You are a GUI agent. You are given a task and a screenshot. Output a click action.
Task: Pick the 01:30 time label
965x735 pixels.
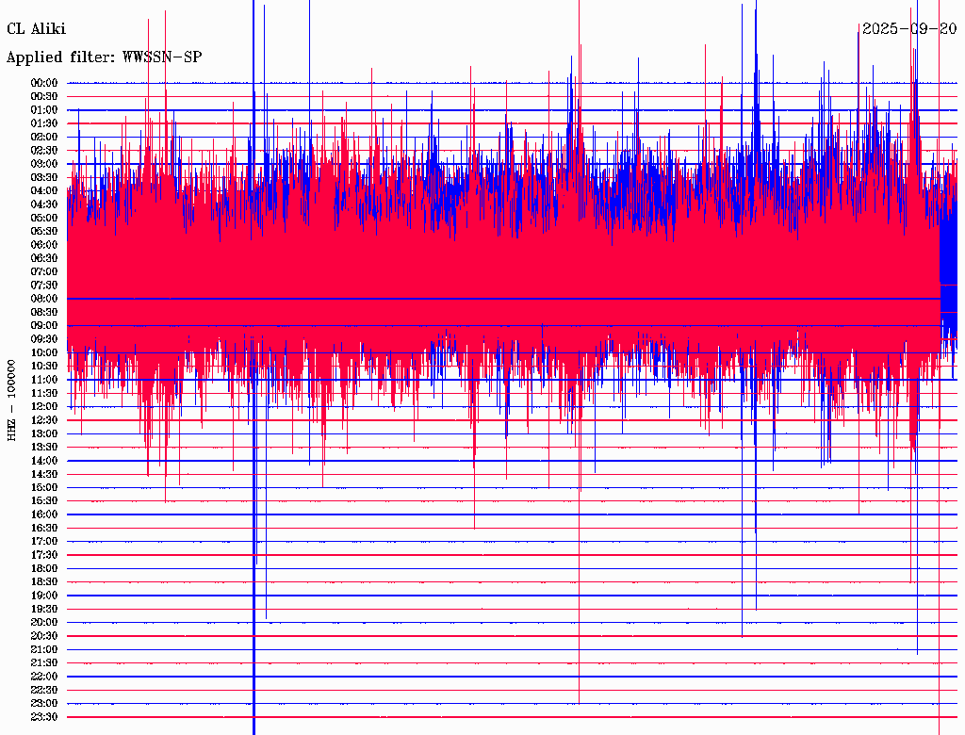coord(44,123)
